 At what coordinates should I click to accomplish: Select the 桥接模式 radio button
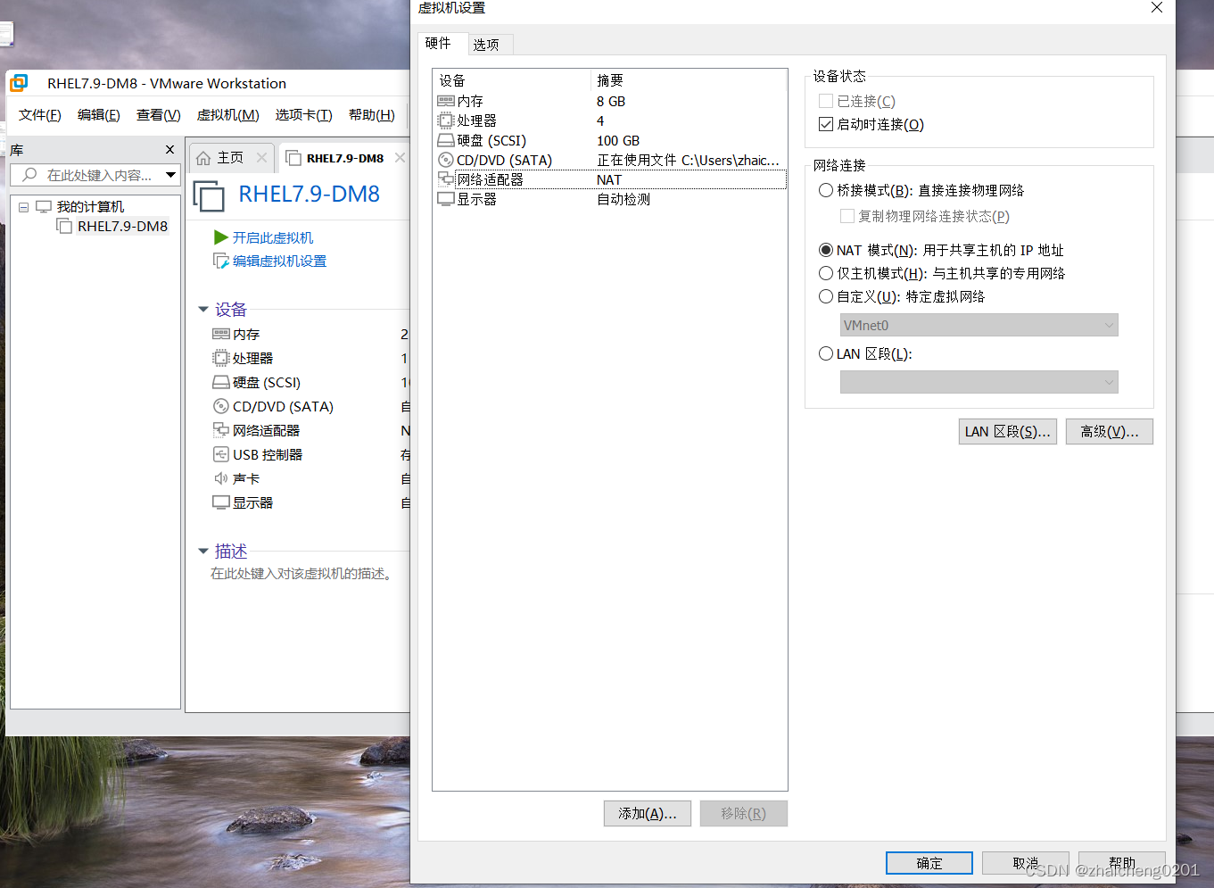826,190
